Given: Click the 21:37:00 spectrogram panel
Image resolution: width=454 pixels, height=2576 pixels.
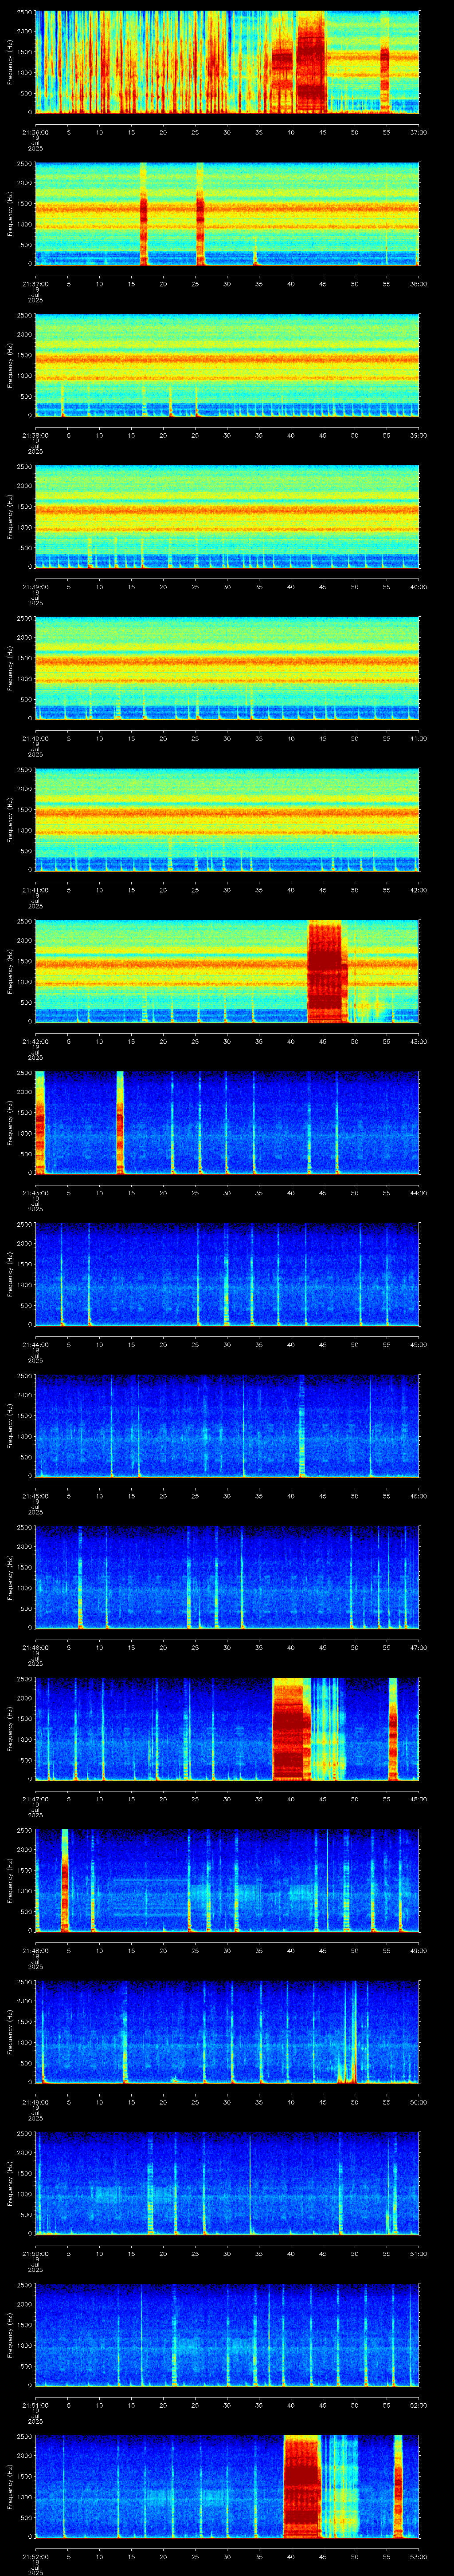Looking at the screenshot, I should [227, 214].
